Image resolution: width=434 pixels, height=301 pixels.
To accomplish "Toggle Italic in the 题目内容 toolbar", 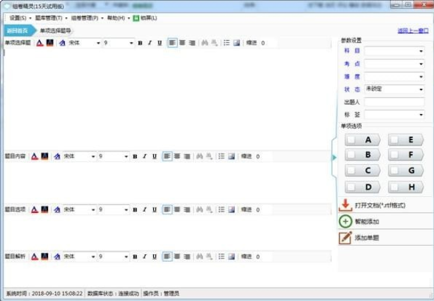I will (144, 156).
